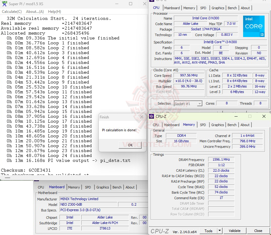Switch to SPD tab in Memory CPU-Z window
This screenshot has height=235, width=271.
coord(203,125)
